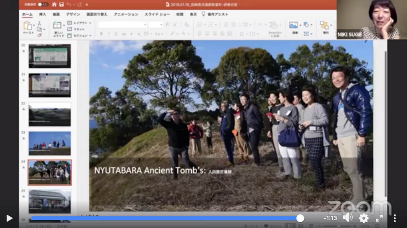
Task: Copy selection with copy icon
Action: point(39,29)
